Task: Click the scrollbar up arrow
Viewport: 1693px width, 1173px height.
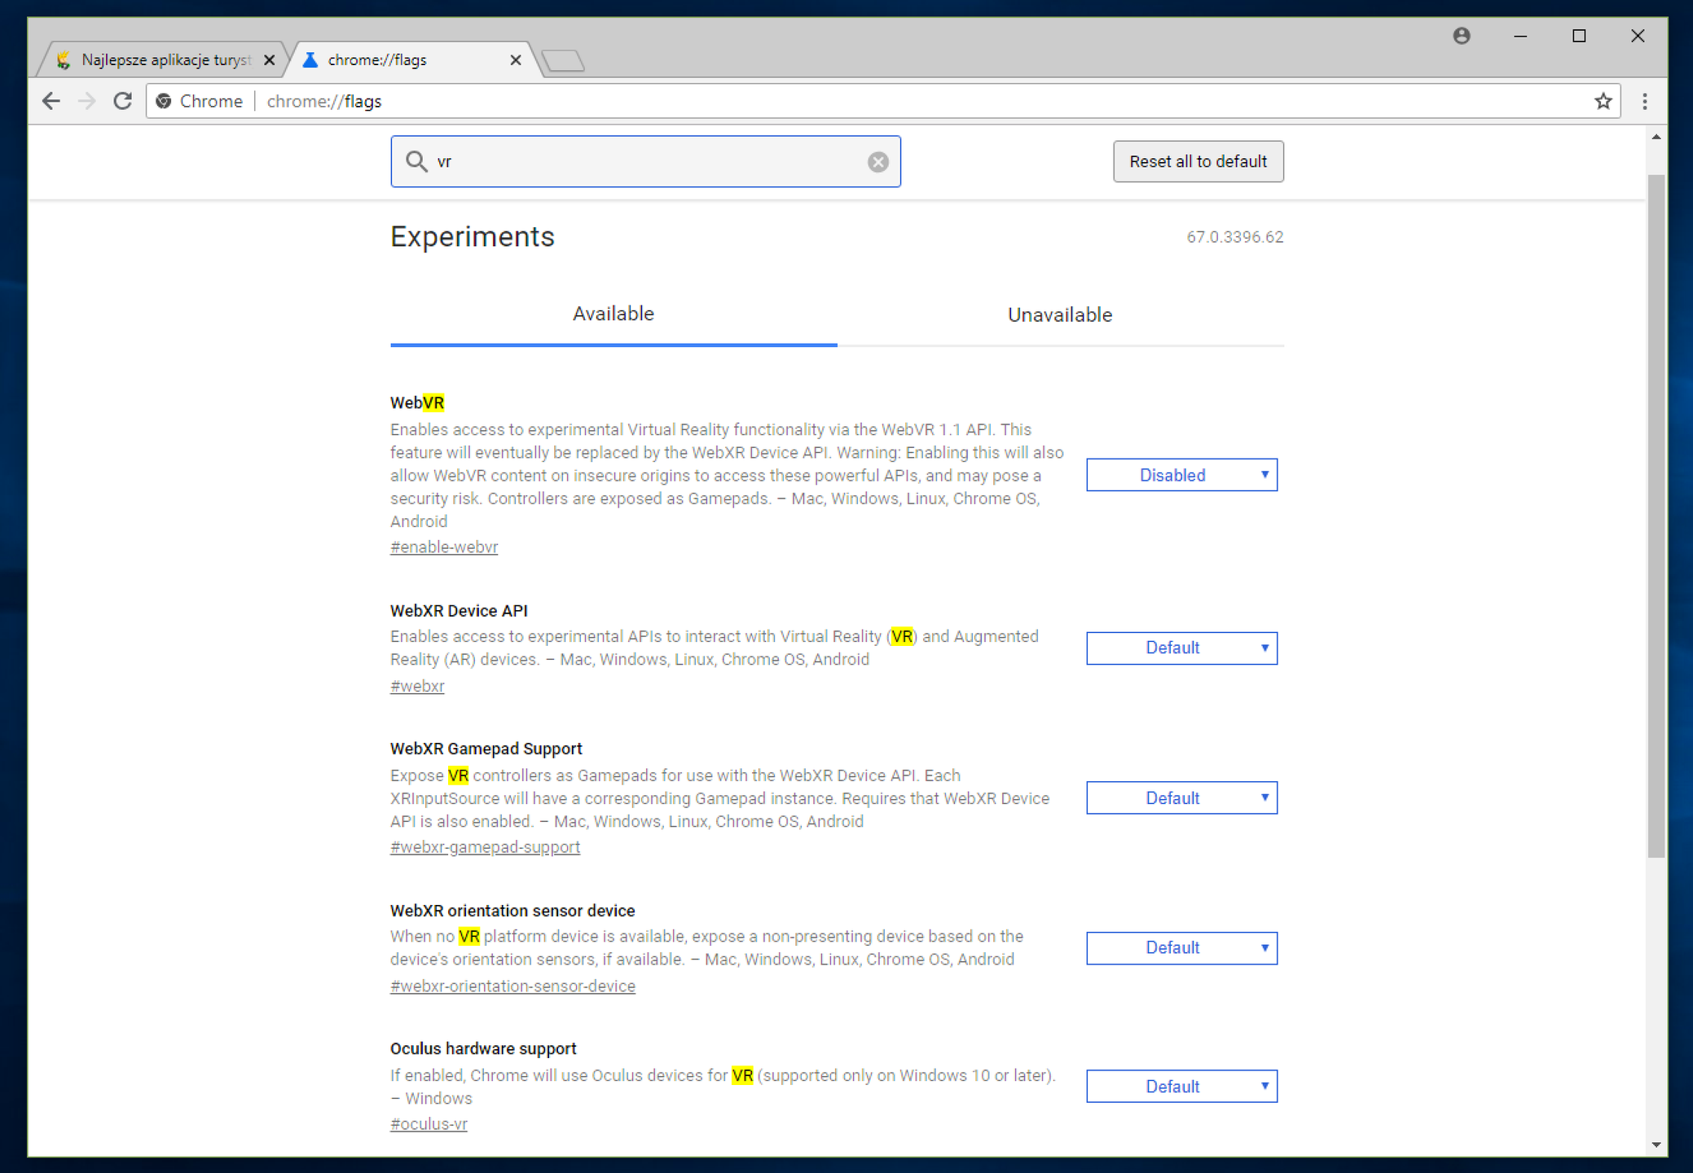Action: (1656, 137)
